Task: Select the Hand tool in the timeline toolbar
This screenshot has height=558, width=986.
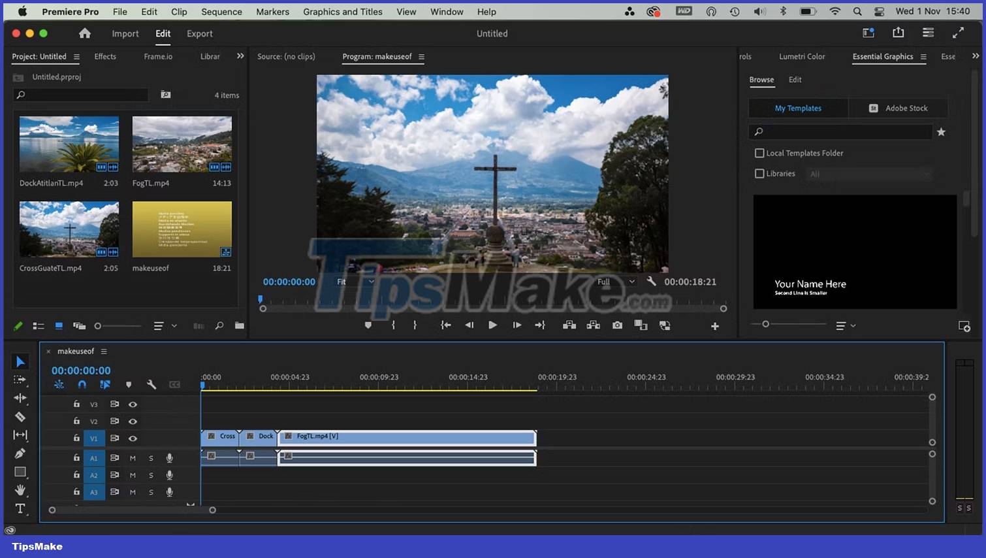Action: [20, 490]
